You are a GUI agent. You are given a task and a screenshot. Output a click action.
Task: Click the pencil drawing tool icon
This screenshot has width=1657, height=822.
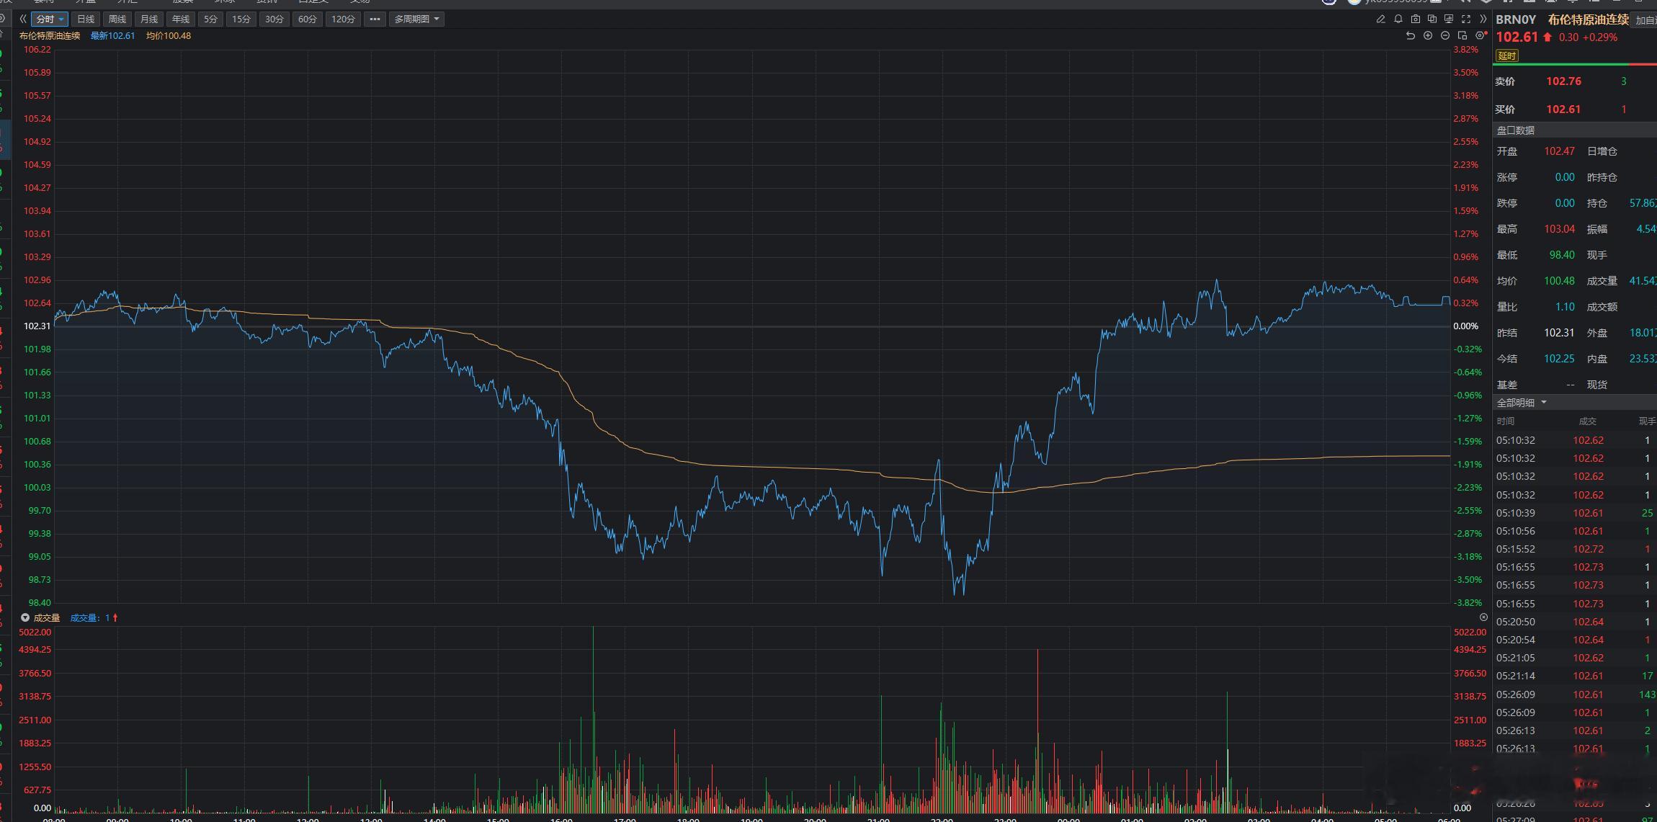(x=1380, y=19)
